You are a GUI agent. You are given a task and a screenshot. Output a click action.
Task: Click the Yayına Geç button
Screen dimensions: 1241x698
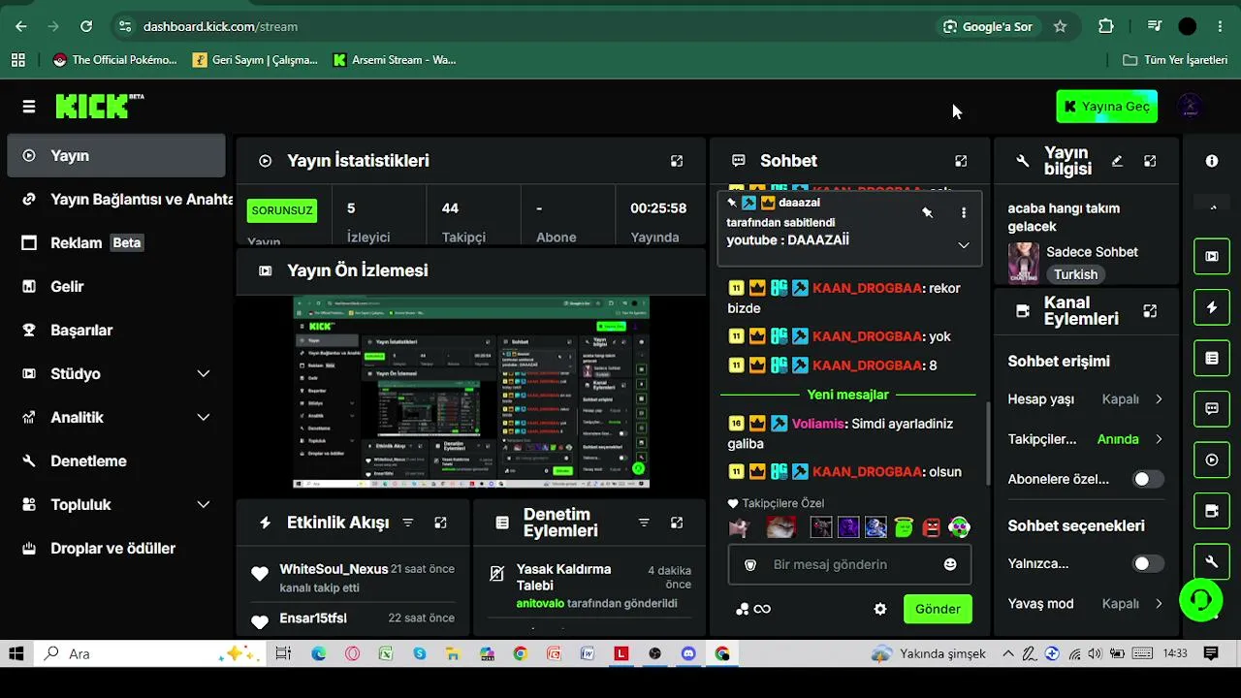pos(1106,107)
